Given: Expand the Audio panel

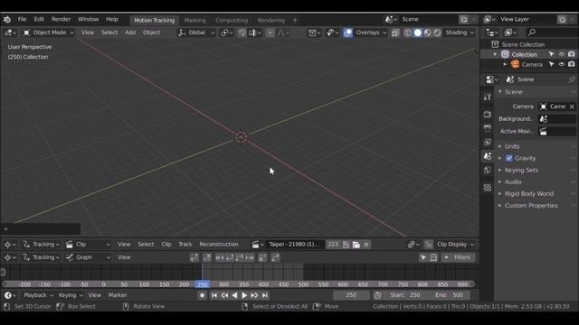Looking at the screenshot, I should [513, 182].
